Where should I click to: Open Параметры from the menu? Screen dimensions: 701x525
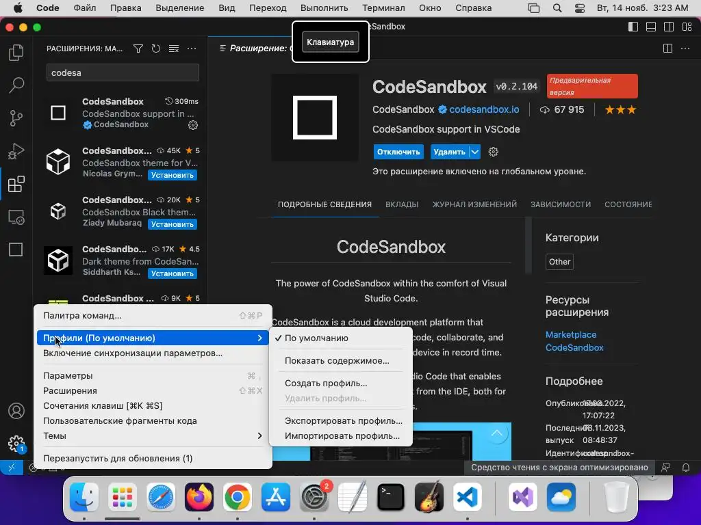coord(153,376)
